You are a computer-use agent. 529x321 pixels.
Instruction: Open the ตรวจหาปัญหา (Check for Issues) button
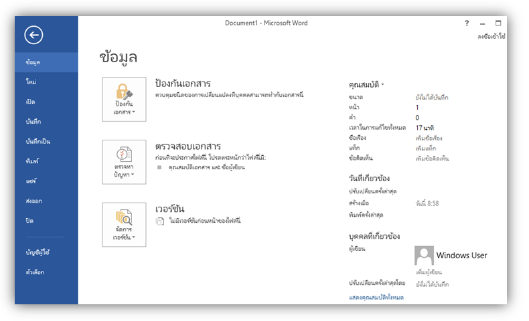tap(124, 162)
